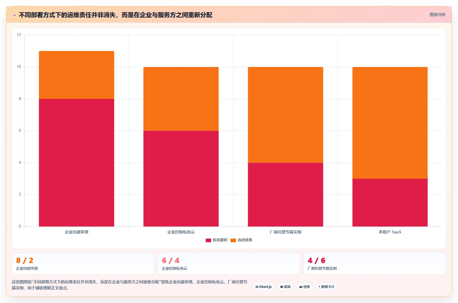The image size is (458, 303).
Task: Click the y-axis value 4
Action: click(x=20, y=163)
